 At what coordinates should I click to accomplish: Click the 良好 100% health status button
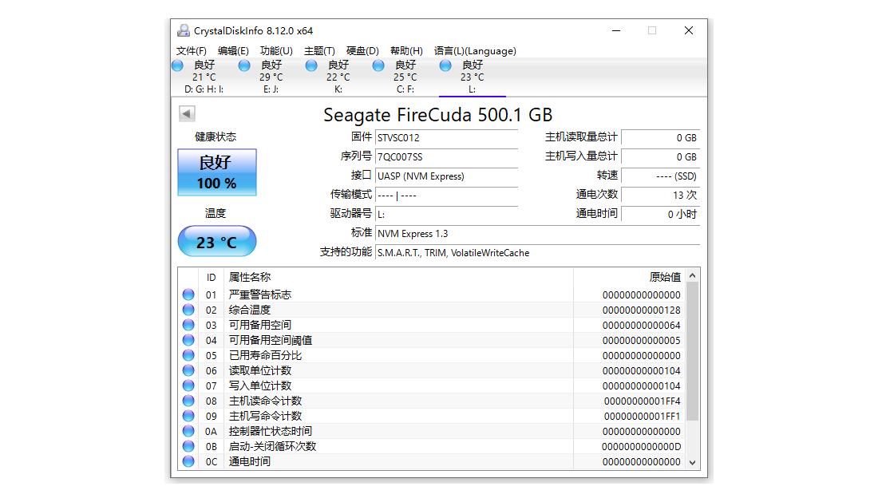click(216, 172)
